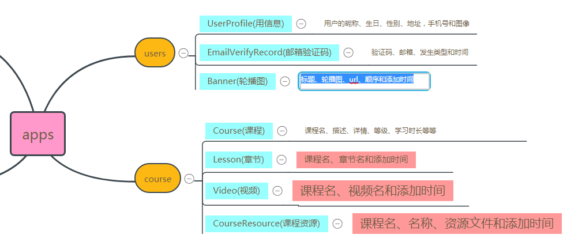Collapse the UserProfile node children
582x246 pixels.
301,24
